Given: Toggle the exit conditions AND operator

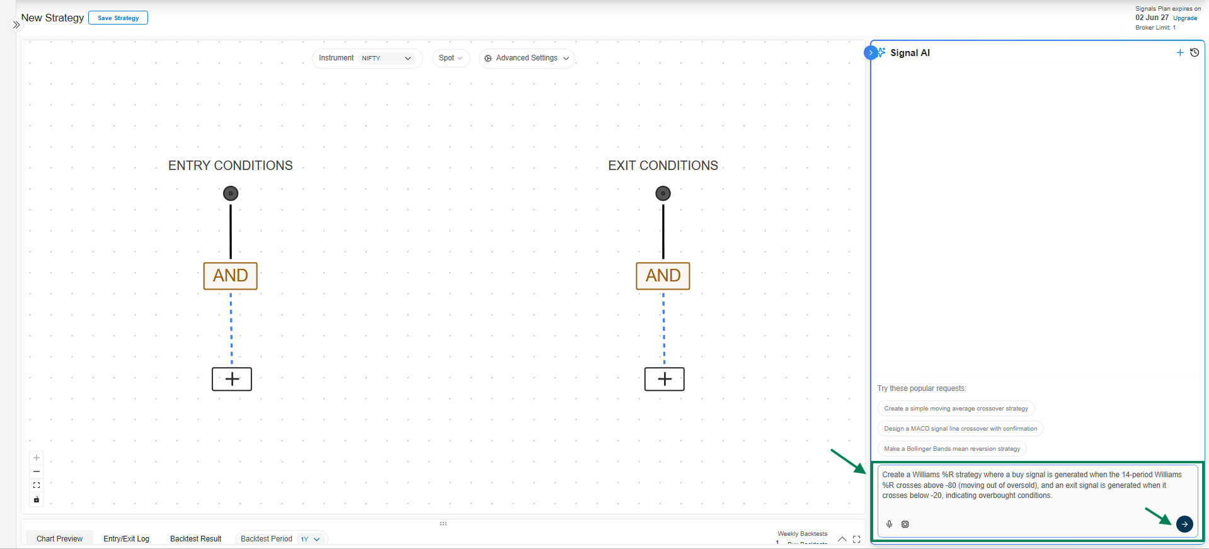Looking at the screenshot, I should 663,276.
